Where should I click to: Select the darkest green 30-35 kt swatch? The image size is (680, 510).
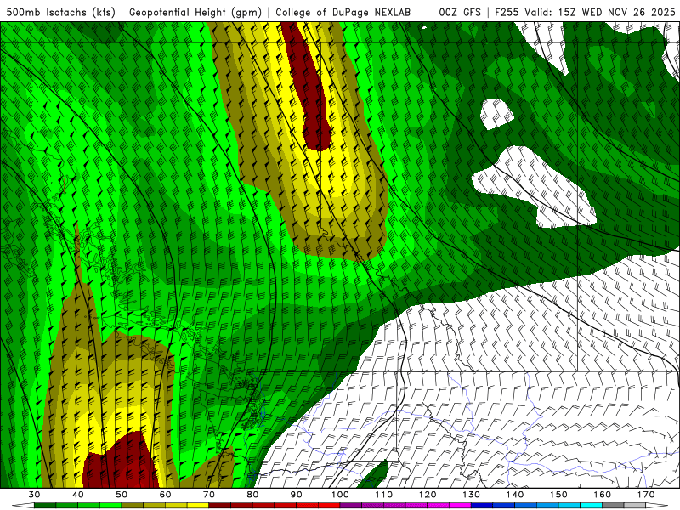(45, 506)
